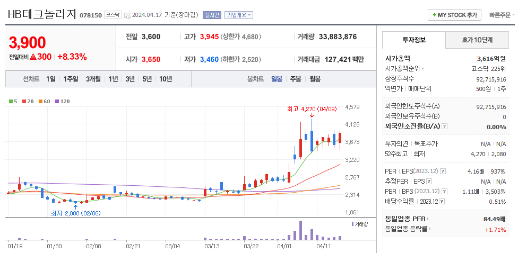
Task: Click the orange 60-day moving average legend marker
Action: click(40, 102)
